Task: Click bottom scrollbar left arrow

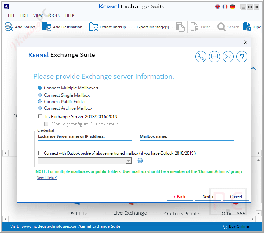Action: pos(6,219)
